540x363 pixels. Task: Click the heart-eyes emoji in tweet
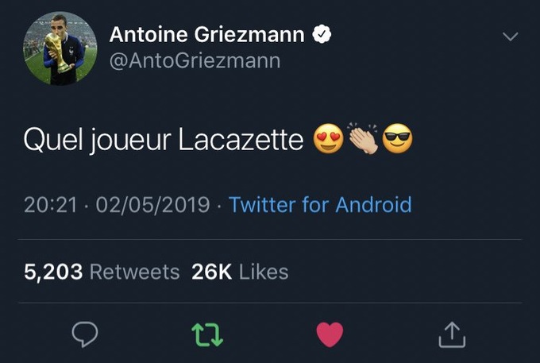tap(328, 139)
